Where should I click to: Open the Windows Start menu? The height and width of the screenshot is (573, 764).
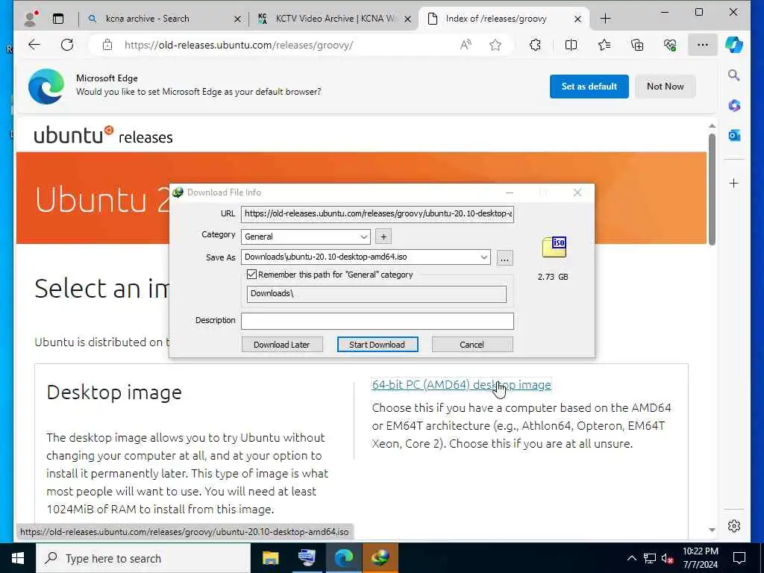[18, 558]
